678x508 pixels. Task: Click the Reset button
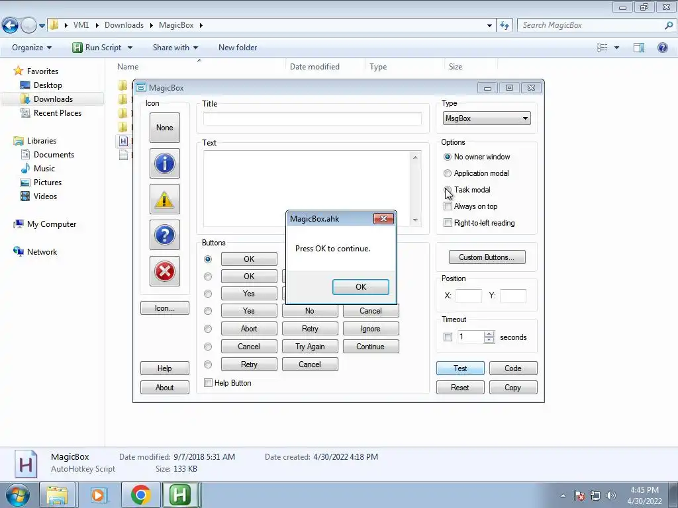coord(460,388)
